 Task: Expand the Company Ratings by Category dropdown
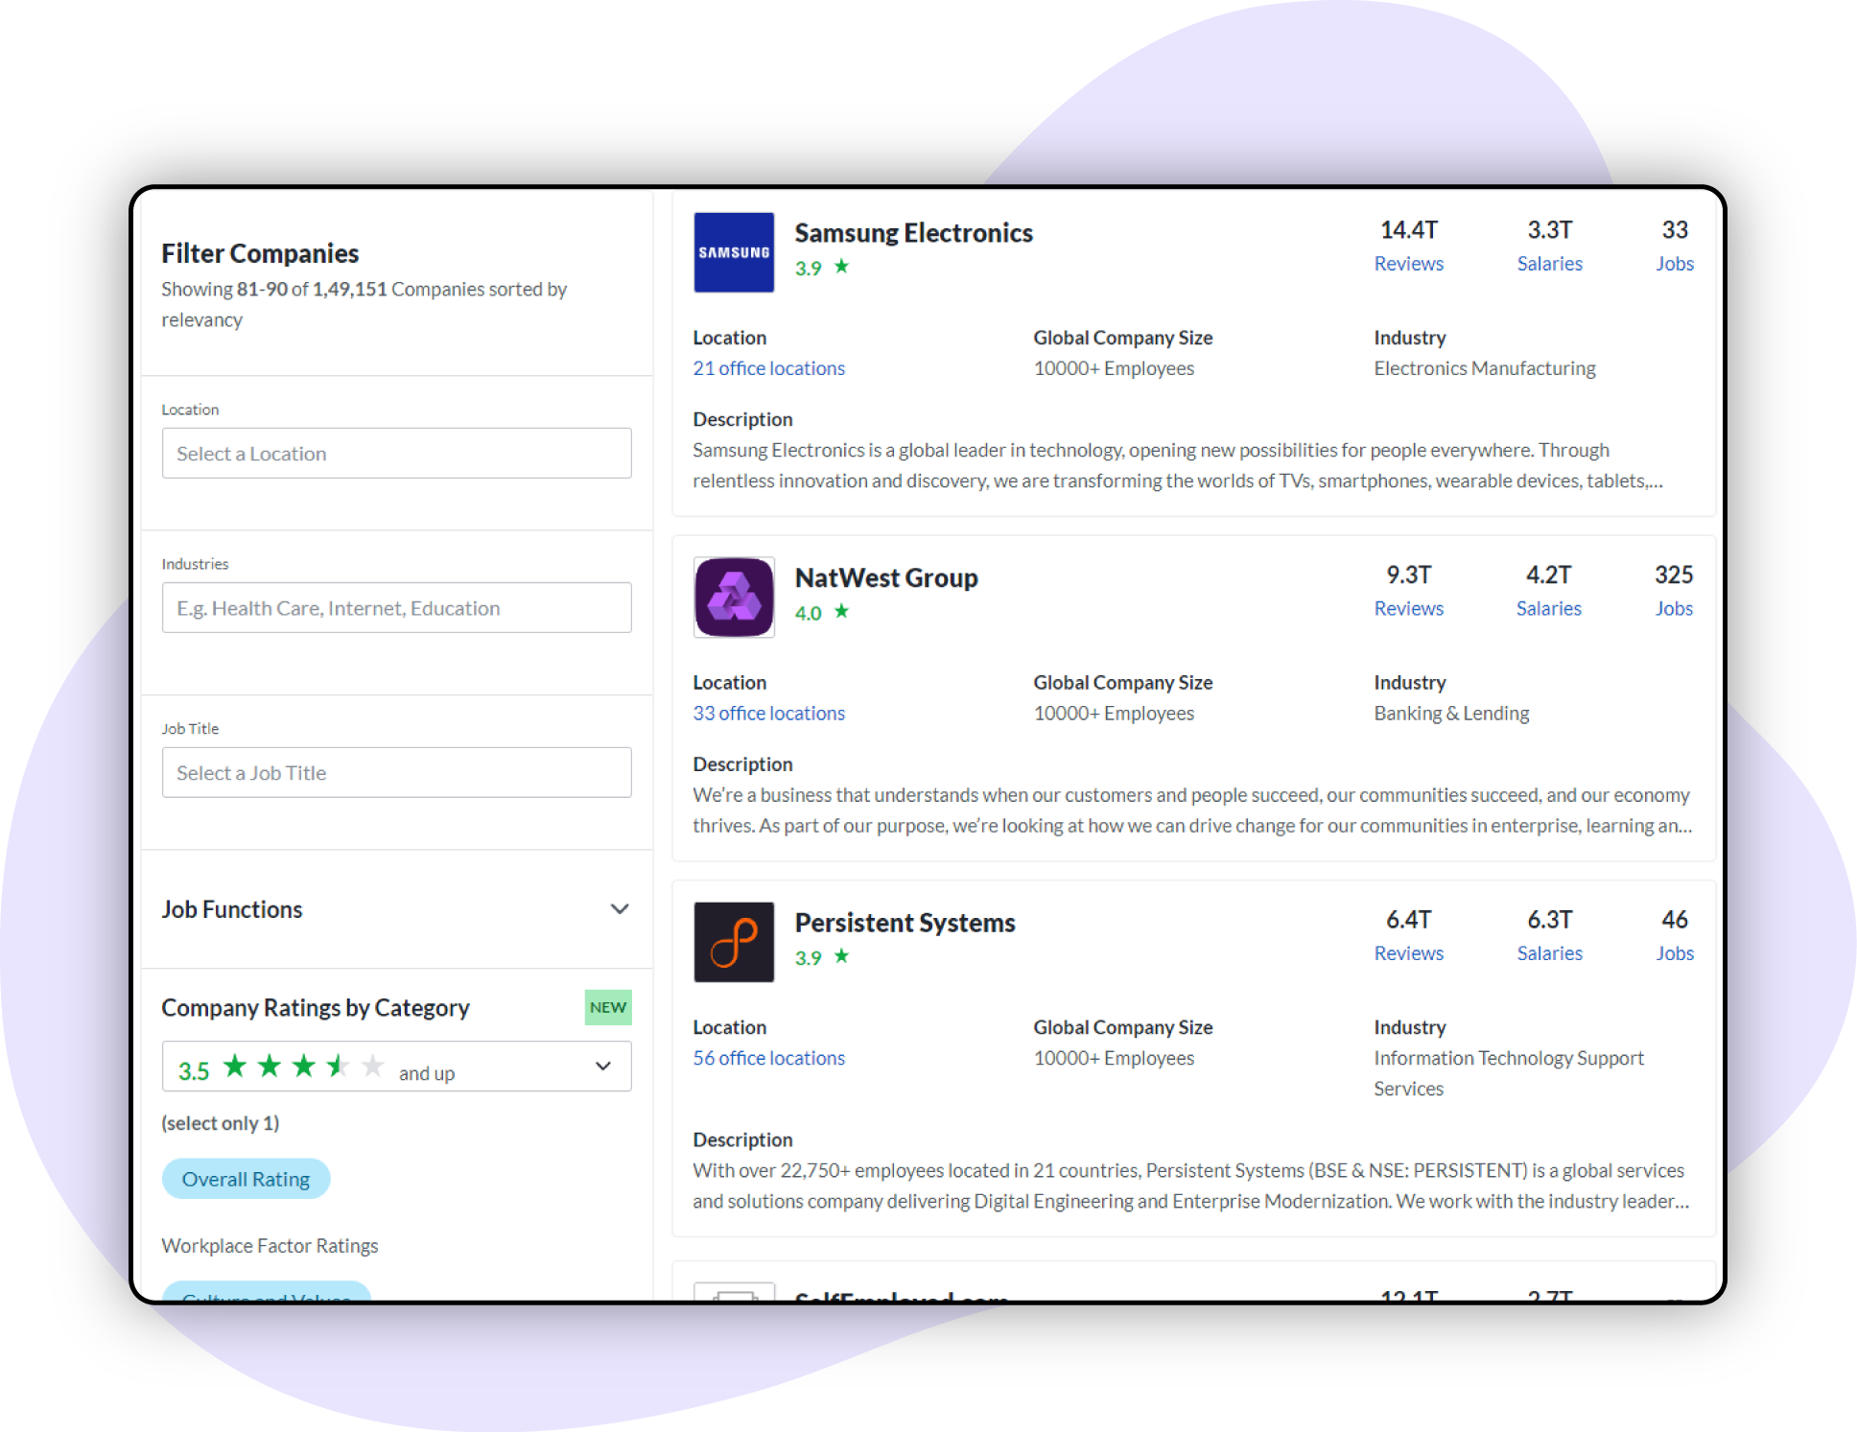point(601,1069)
